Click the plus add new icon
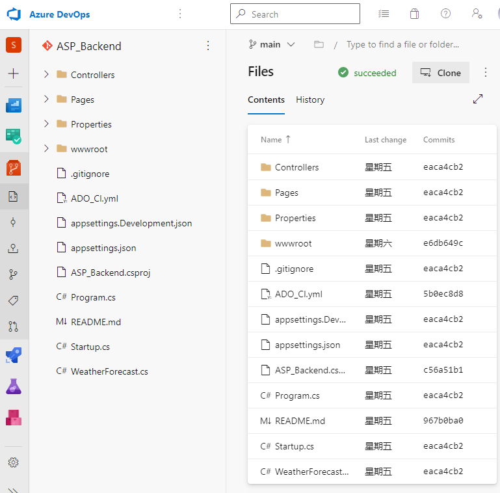 pyautogui.click(x=14, y=73)
